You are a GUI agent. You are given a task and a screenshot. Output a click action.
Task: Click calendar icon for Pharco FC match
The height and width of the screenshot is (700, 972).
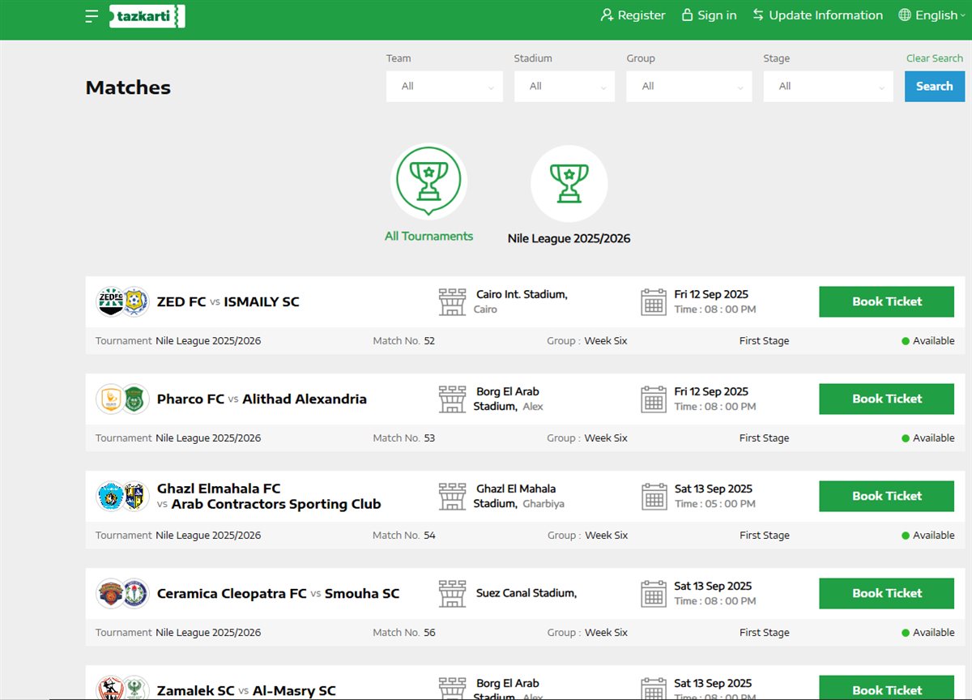tap(654, 399)
